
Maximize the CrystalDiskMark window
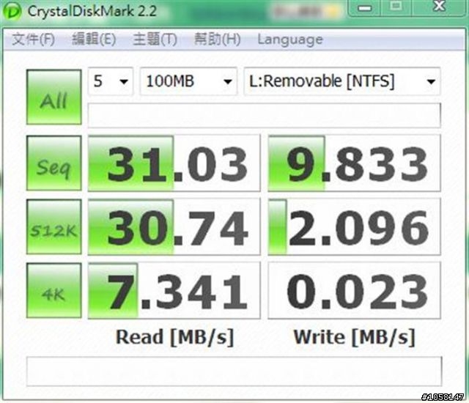(x=396, y=7)
